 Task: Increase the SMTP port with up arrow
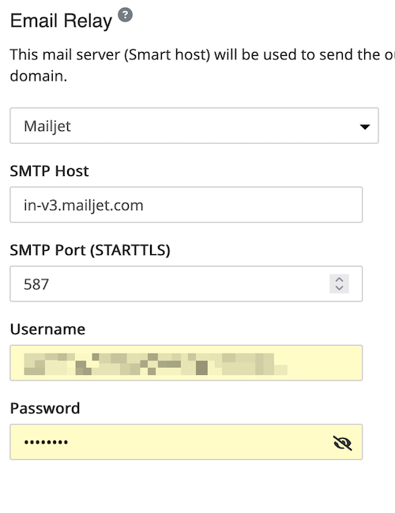(x=340, y=279)
